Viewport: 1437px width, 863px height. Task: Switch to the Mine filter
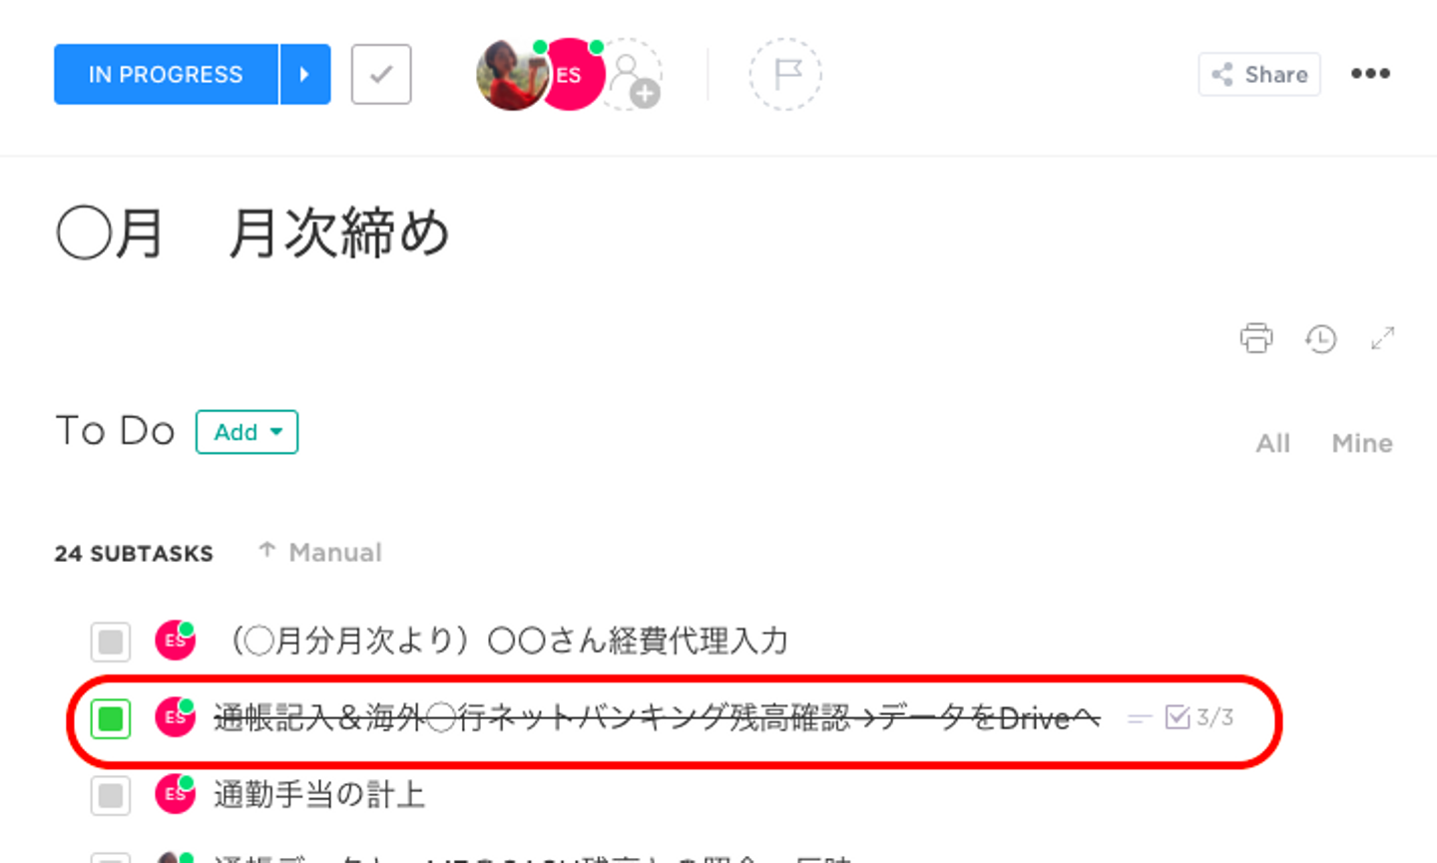click(1362, 443)
